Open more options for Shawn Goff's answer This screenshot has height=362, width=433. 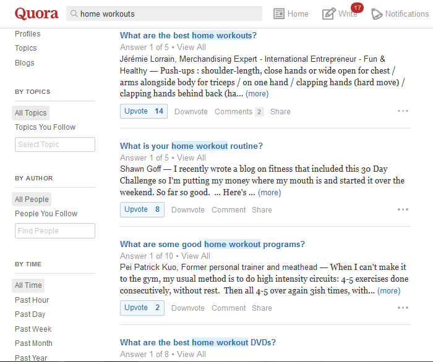point(403,209)
